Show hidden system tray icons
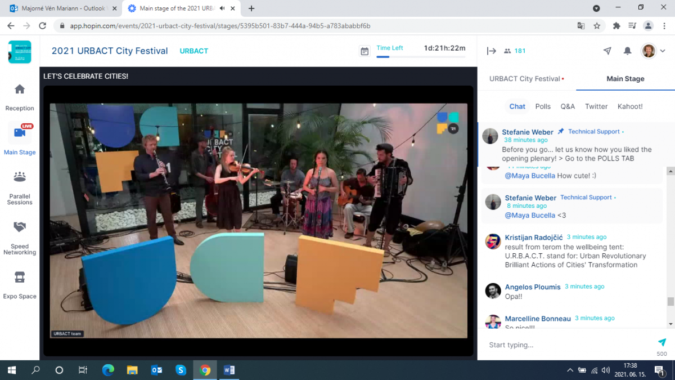675x380 pixels. pyautogui.click(x=570, y=370)
